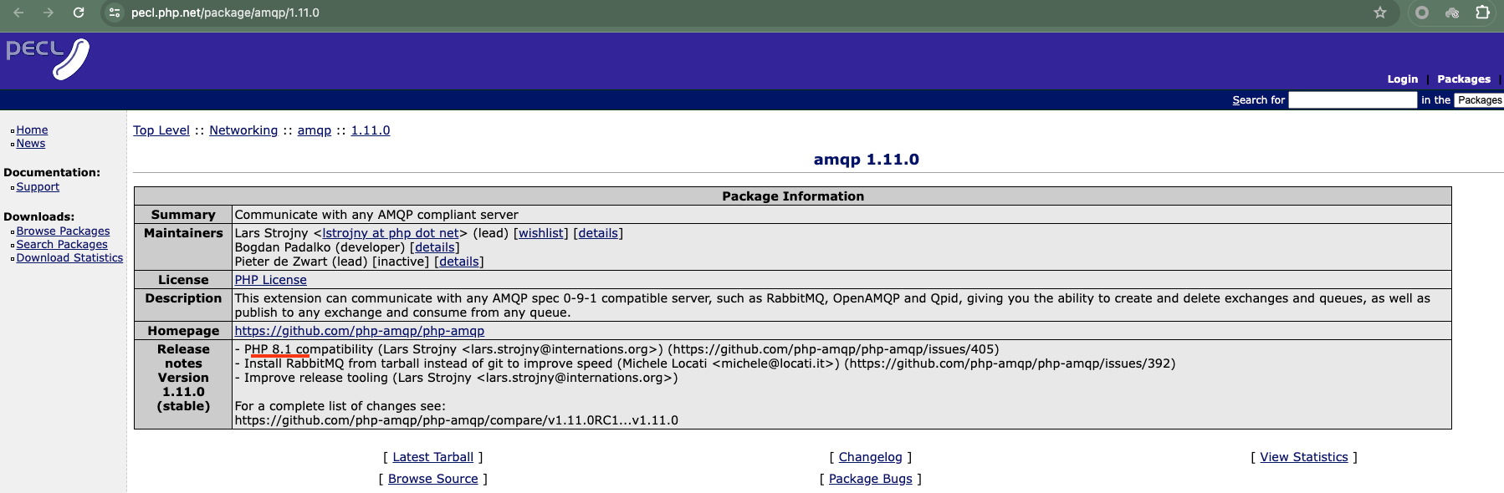Open News in the sidebar
This screenshot has width=1504, height=493.
(x=31, y=144)
